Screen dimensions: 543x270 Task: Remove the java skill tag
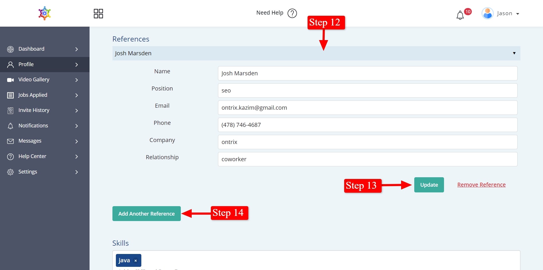[136, 261]
